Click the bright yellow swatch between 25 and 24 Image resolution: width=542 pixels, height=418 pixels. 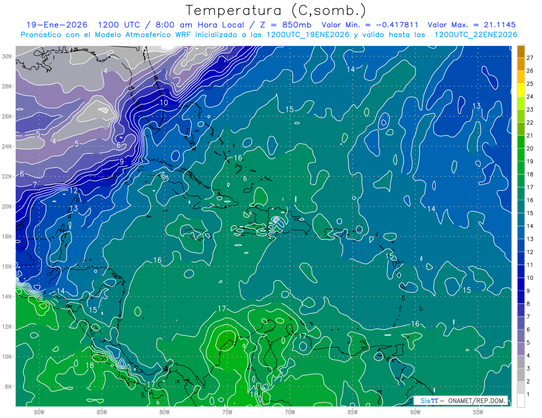click(x=521, y=90)
